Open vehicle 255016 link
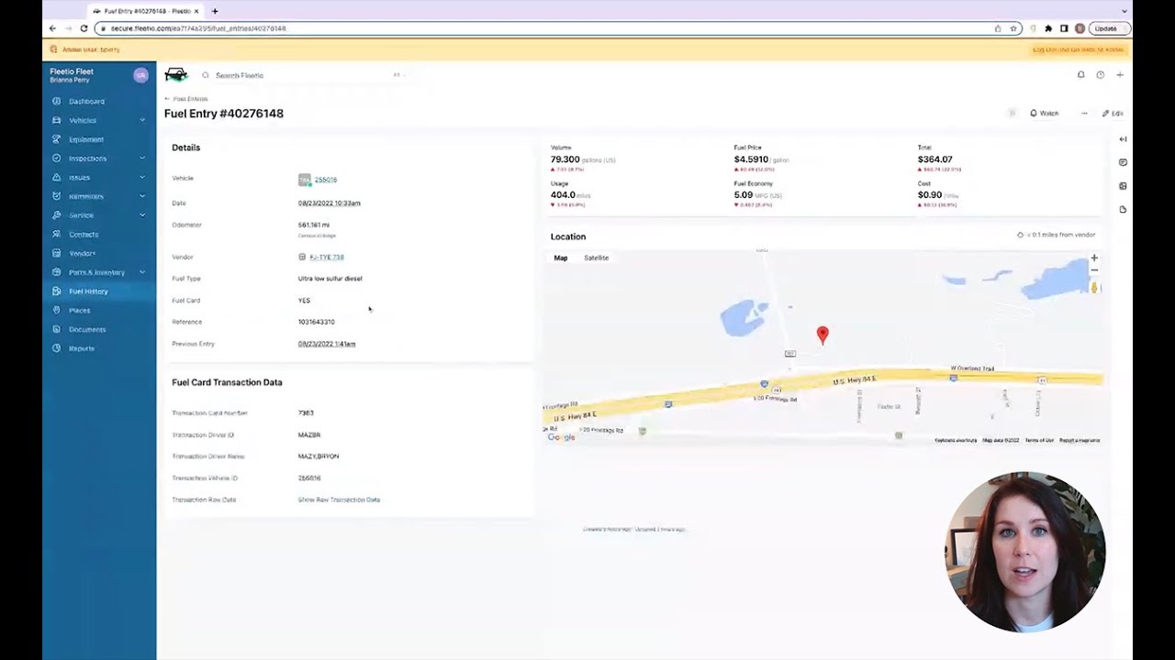The image size is (1175, 660). (x=326, y=180)
